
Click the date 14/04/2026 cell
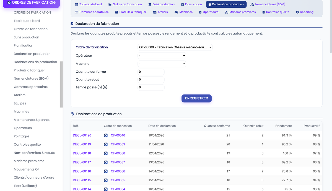(156, 171)
